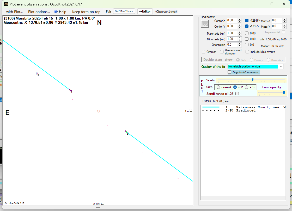Click the Center Y input field
The image size is (292, 211).
tap(232, 26)
